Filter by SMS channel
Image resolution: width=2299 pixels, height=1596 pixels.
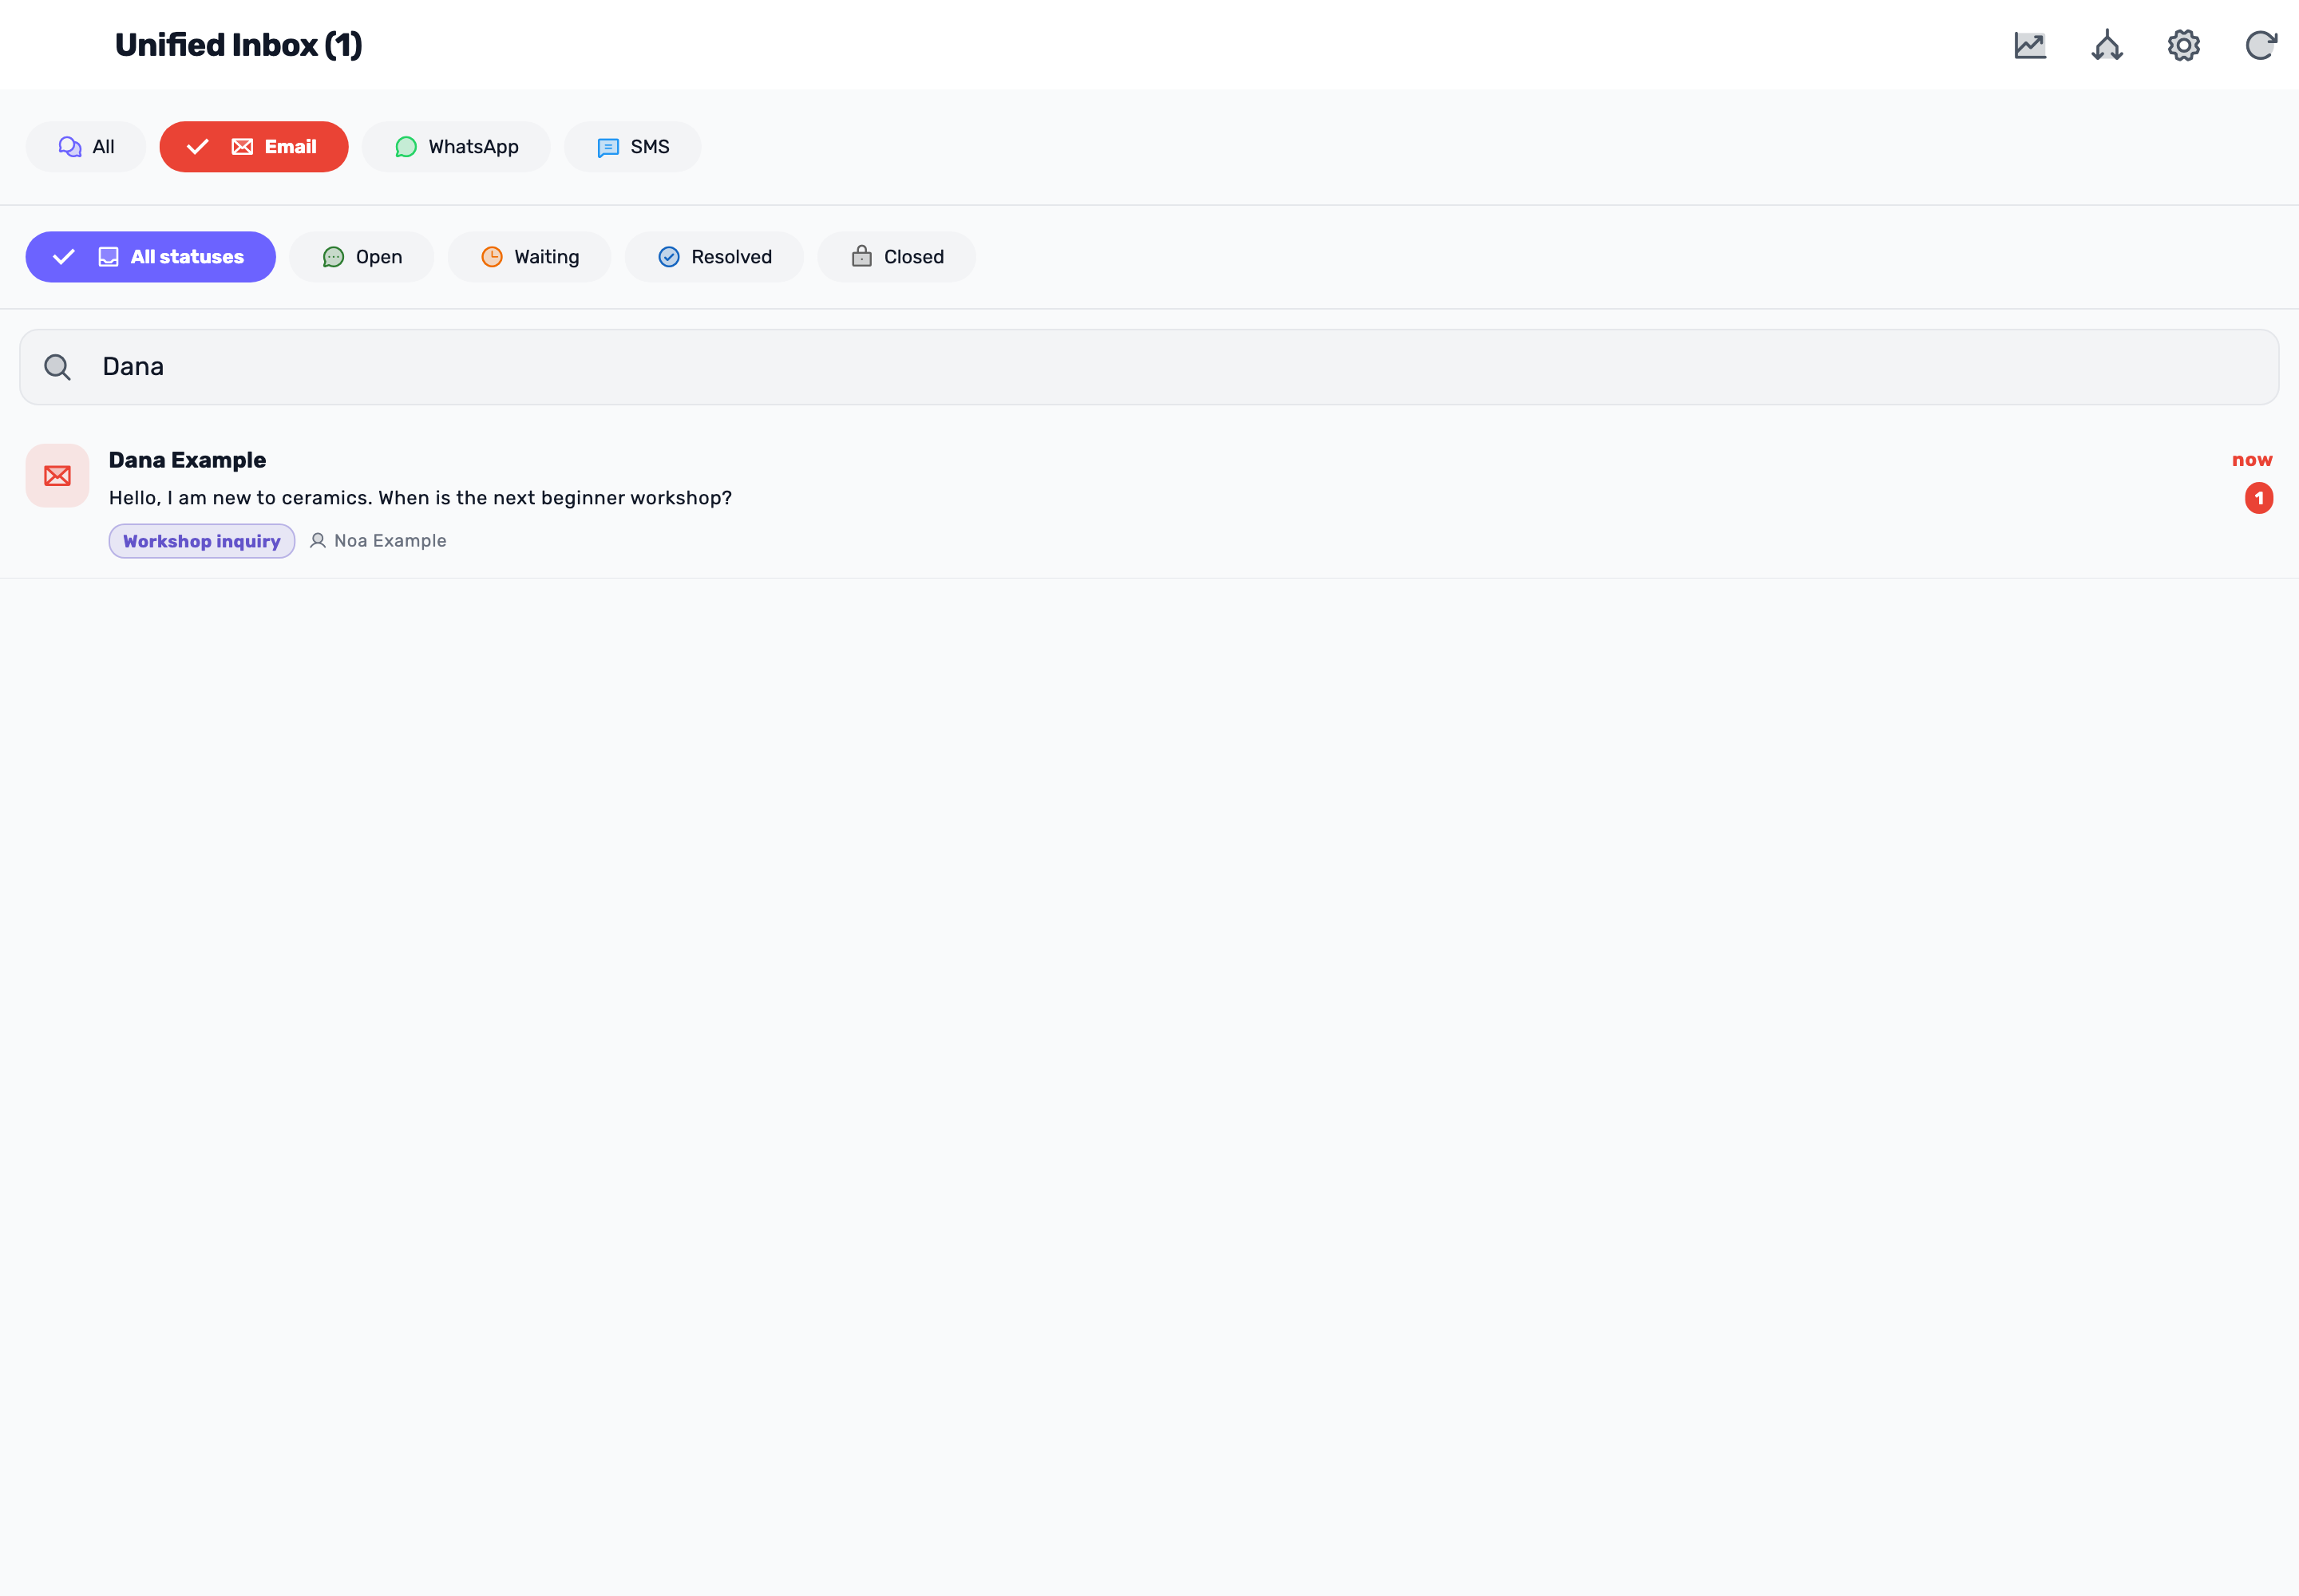click(632, 147)
